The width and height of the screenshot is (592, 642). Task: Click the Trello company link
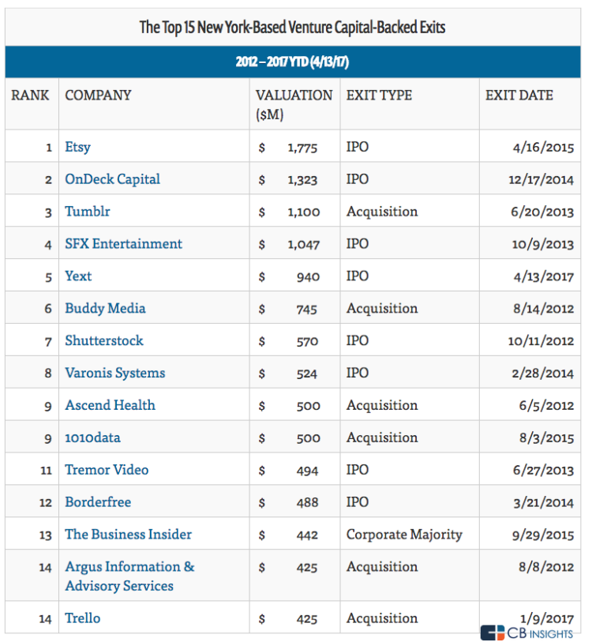[x=82, y=618]
